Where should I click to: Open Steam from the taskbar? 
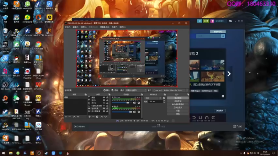[46, 153]
